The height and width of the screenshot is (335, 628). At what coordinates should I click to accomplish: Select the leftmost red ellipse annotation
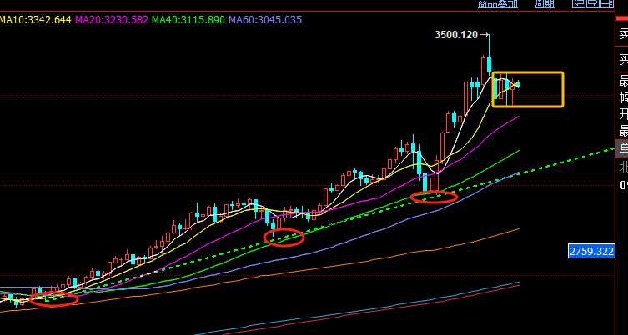tap(53, 298)
